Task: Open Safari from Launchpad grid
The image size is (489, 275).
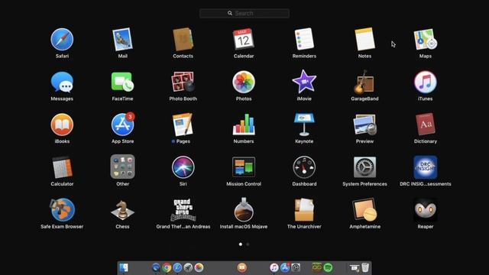Action: (x=62, y=40)
